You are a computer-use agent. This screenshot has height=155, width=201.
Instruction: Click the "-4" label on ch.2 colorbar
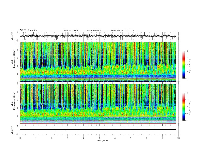point(187,100)
